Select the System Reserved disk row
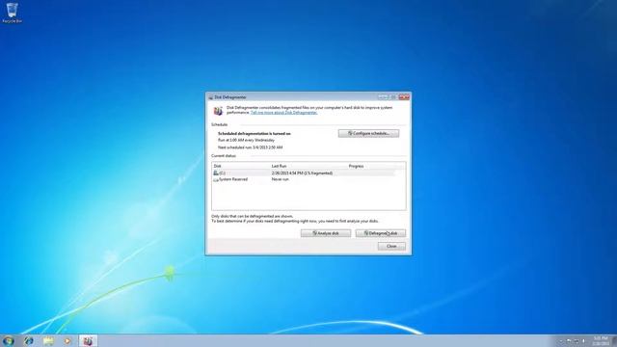617x347 pixels. click(x=304, y=179)
